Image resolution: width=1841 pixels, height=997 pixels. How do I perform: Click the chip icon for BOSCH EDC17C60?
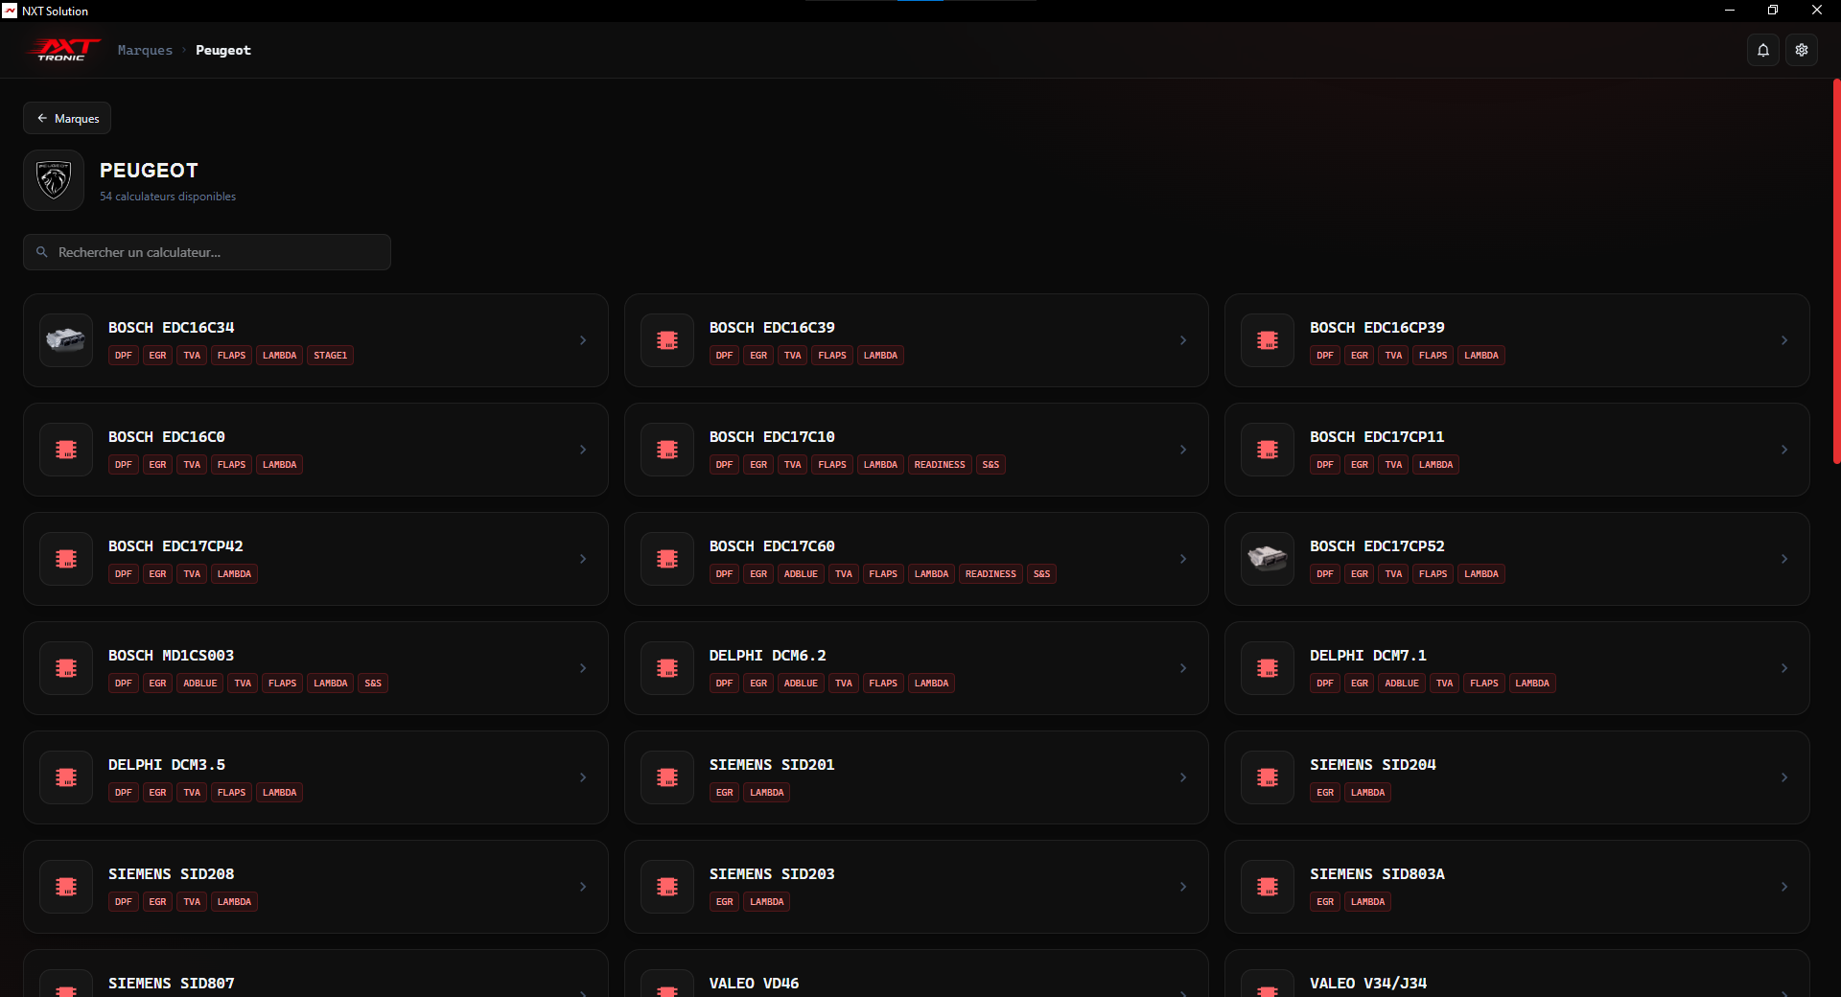(667, 559)
